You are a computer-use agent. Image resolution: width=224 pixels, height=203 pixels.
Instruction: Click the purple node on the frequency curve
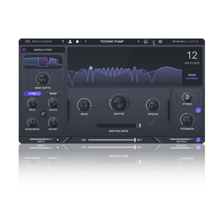tap(91, 68)
